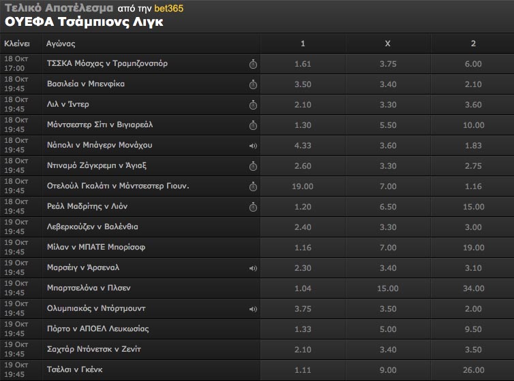
Task: Select away win odds 19.00 for ΜΠΑΤΕ Μπορίσοφ
Action: point(472,248)
